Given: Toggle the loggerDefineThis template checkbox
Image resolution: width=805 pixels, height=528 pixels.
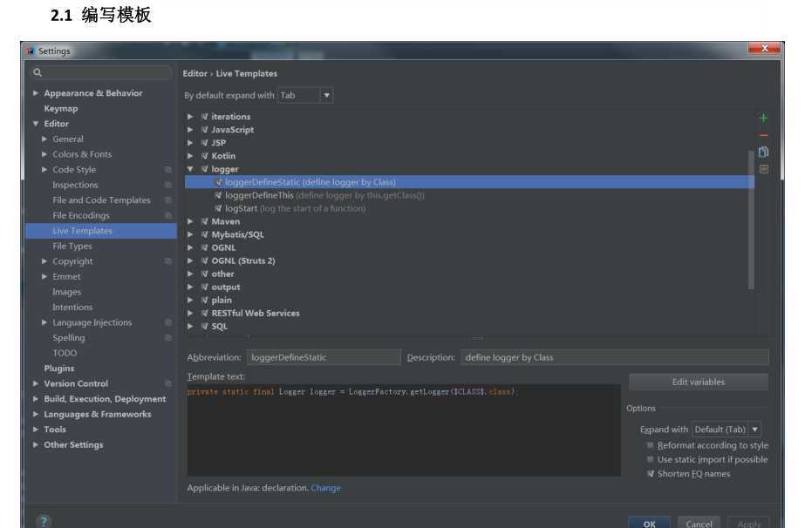Looking at the screenshot, I should click(219, 195).
